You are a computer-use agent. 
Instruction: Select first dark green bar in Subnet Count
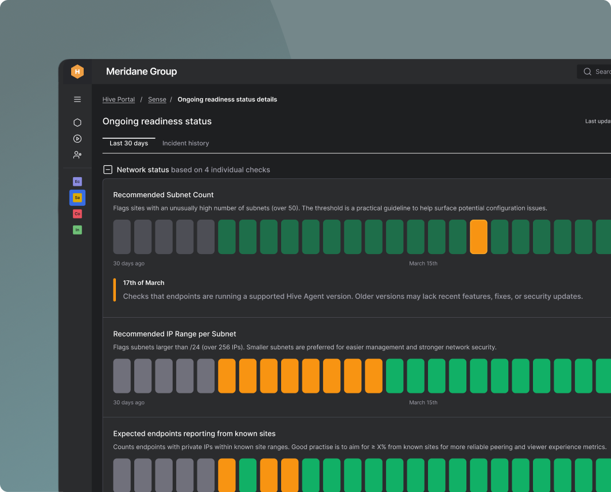click(x=227, y=237)
